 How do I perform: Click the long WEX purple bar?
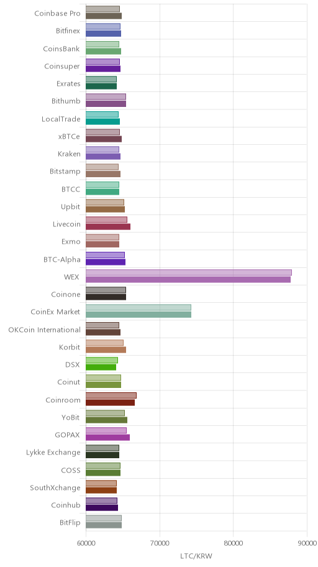click(189, 276)
